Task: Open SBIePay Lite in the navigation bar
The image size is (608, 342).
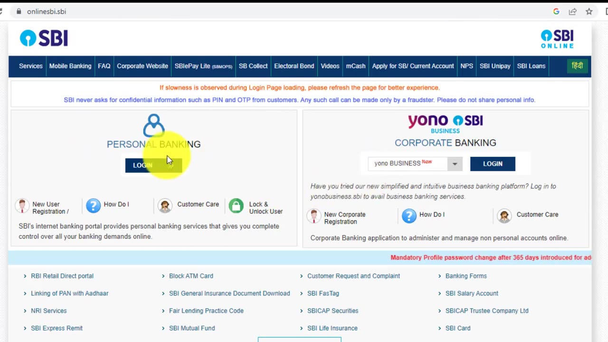Action: pyautogui.click(x=203, y=66)
